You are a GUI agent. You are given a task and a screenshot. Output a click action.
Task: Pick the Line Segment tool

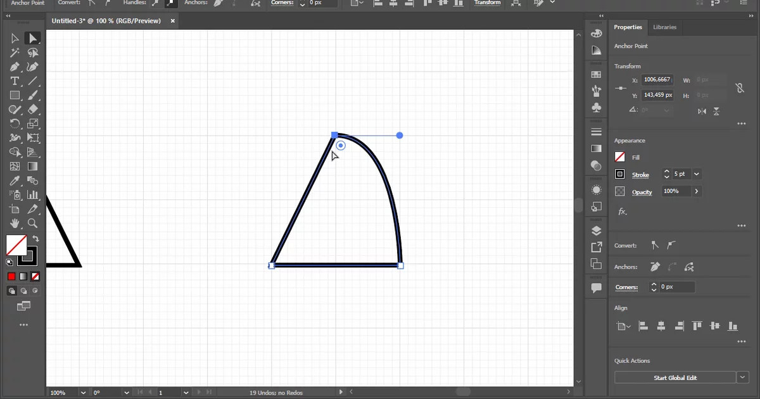coord(32,81)
